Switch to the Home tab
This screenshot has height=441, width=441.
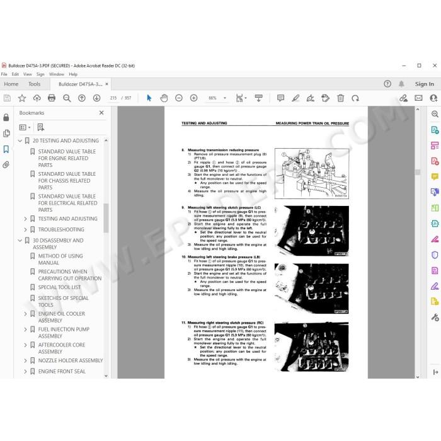11,84
